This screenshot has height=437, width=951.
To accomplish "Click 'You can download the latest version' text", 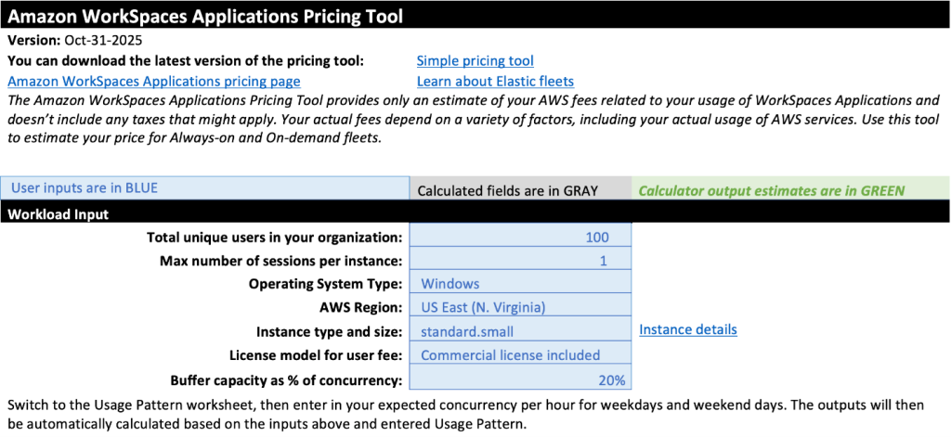I will (187, 61).
